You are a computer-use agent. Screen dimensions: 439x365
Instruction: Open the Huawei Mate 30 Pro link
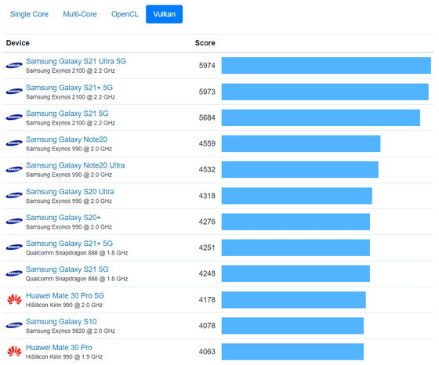tap(59, 348)
